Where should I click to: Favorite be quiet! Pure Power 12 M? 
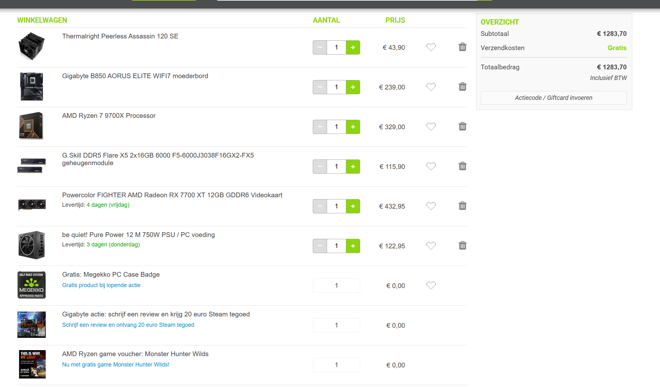click(x=431, y=246)
